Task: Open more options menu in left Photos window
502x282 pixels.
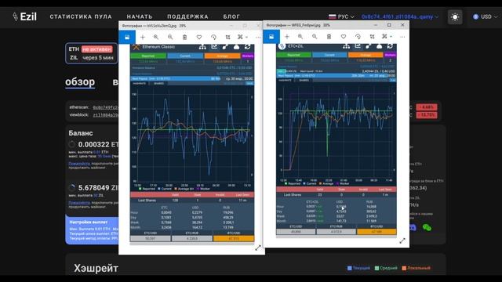Action: (258, 37)
